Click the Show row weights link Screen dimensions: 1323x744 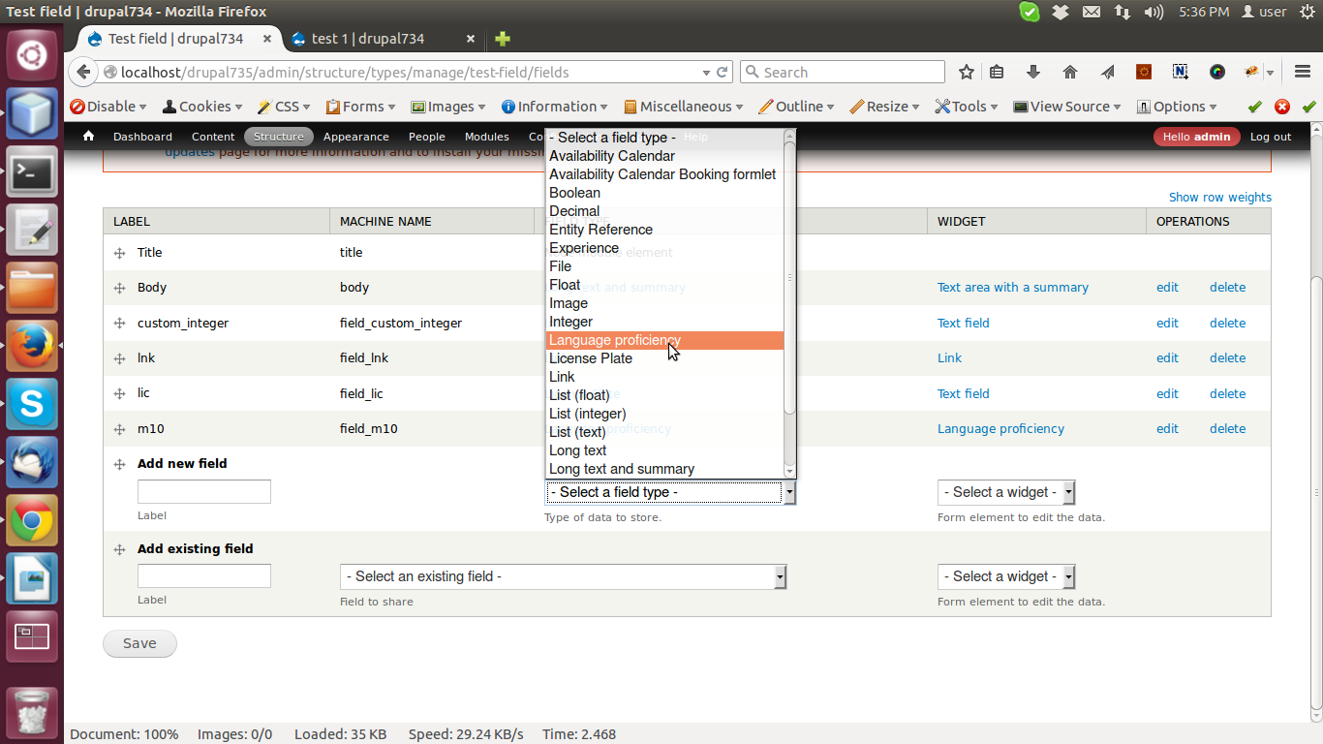coord(1220,197)
